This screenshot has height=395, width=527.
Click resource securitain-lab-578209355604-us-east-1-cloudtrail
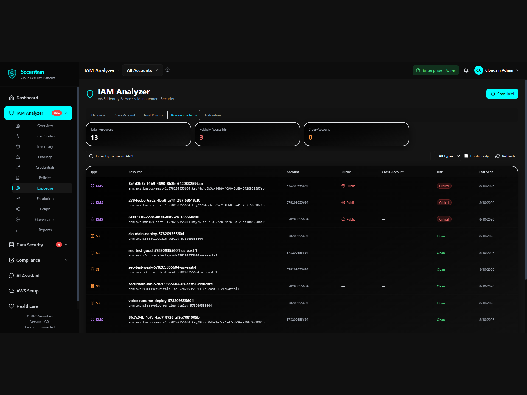tap(171, 284)
